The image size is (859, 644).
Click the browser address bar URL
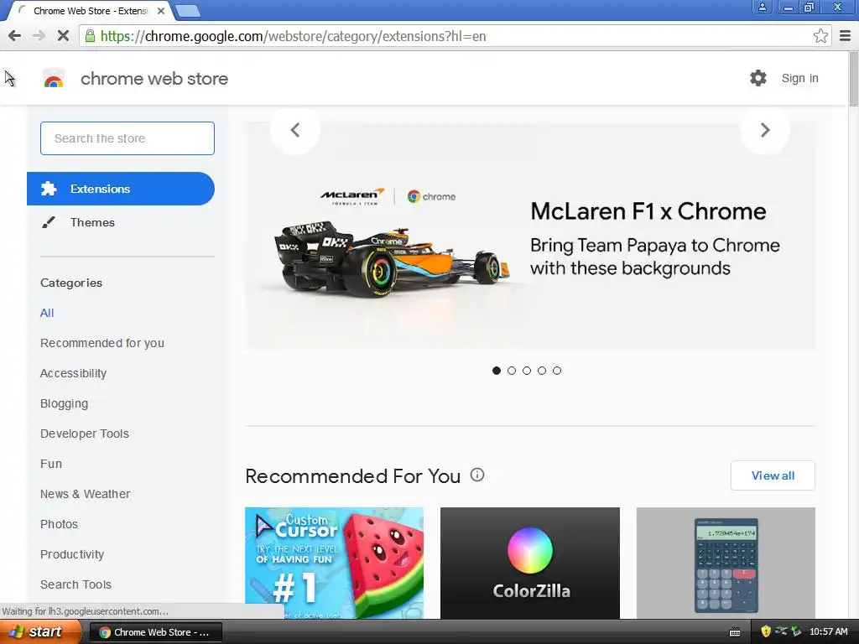point(293,36)
